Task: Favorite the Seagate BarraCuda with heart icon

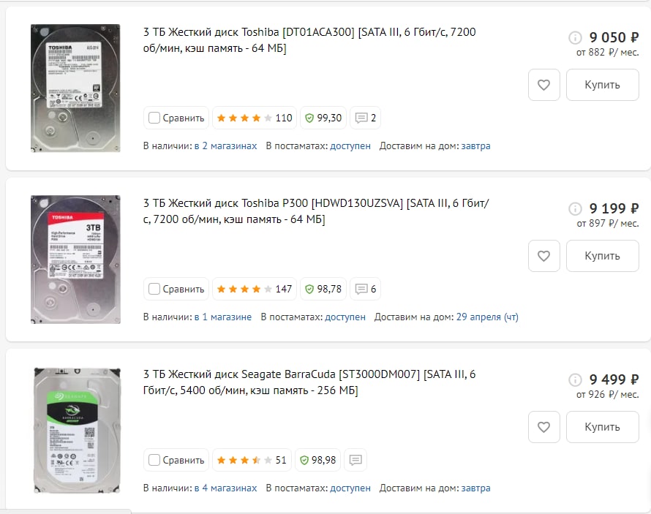Action: pos(544,427)
